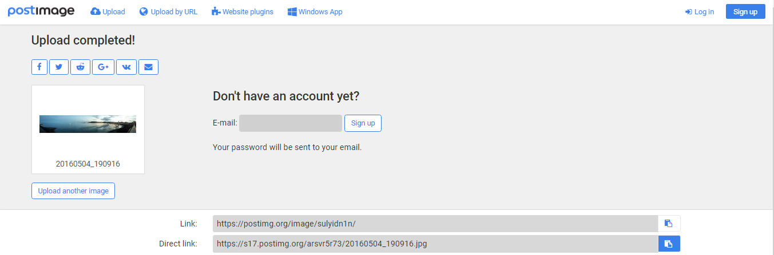Image resolution: width=774 pixels, height=255 pixels.
Task: Go to Website plugins
Action: tap(242, 11)
